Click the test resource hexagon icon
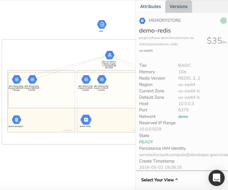Viewport: 228px width, 190px height. click(x=101, y=24)
